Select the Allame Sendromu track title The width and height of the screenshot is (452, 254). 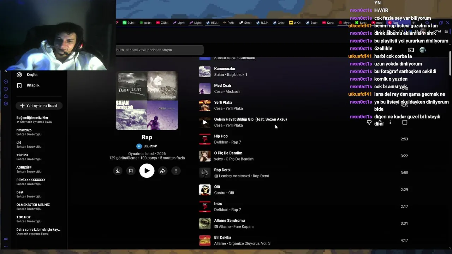point(230,220)
